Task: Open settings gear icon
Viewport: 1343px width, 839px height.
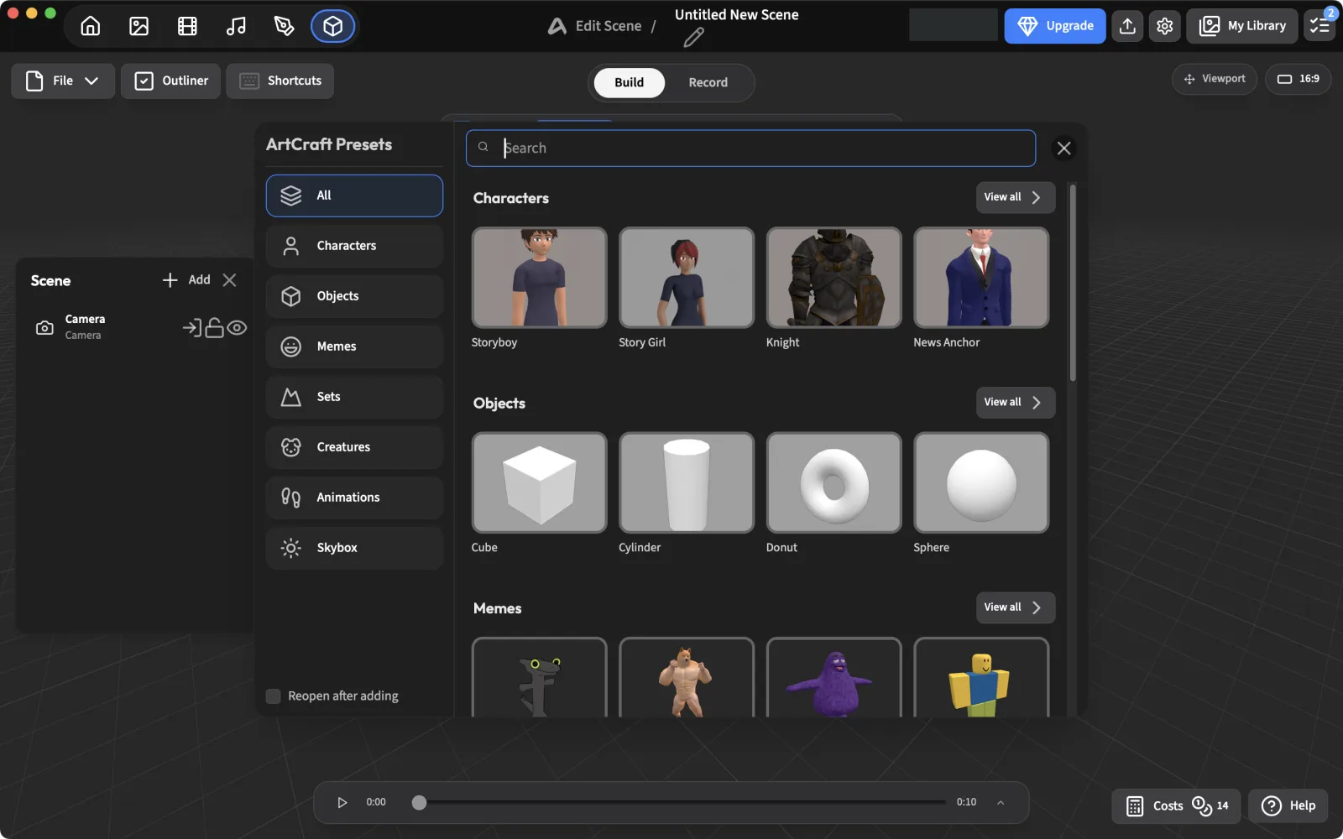Action: click(1164, 26)
